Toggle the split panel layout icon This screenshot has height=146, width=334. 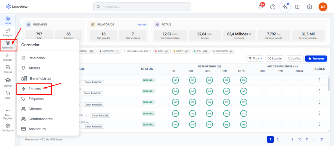pyautogui.click(x=297, y=7)
